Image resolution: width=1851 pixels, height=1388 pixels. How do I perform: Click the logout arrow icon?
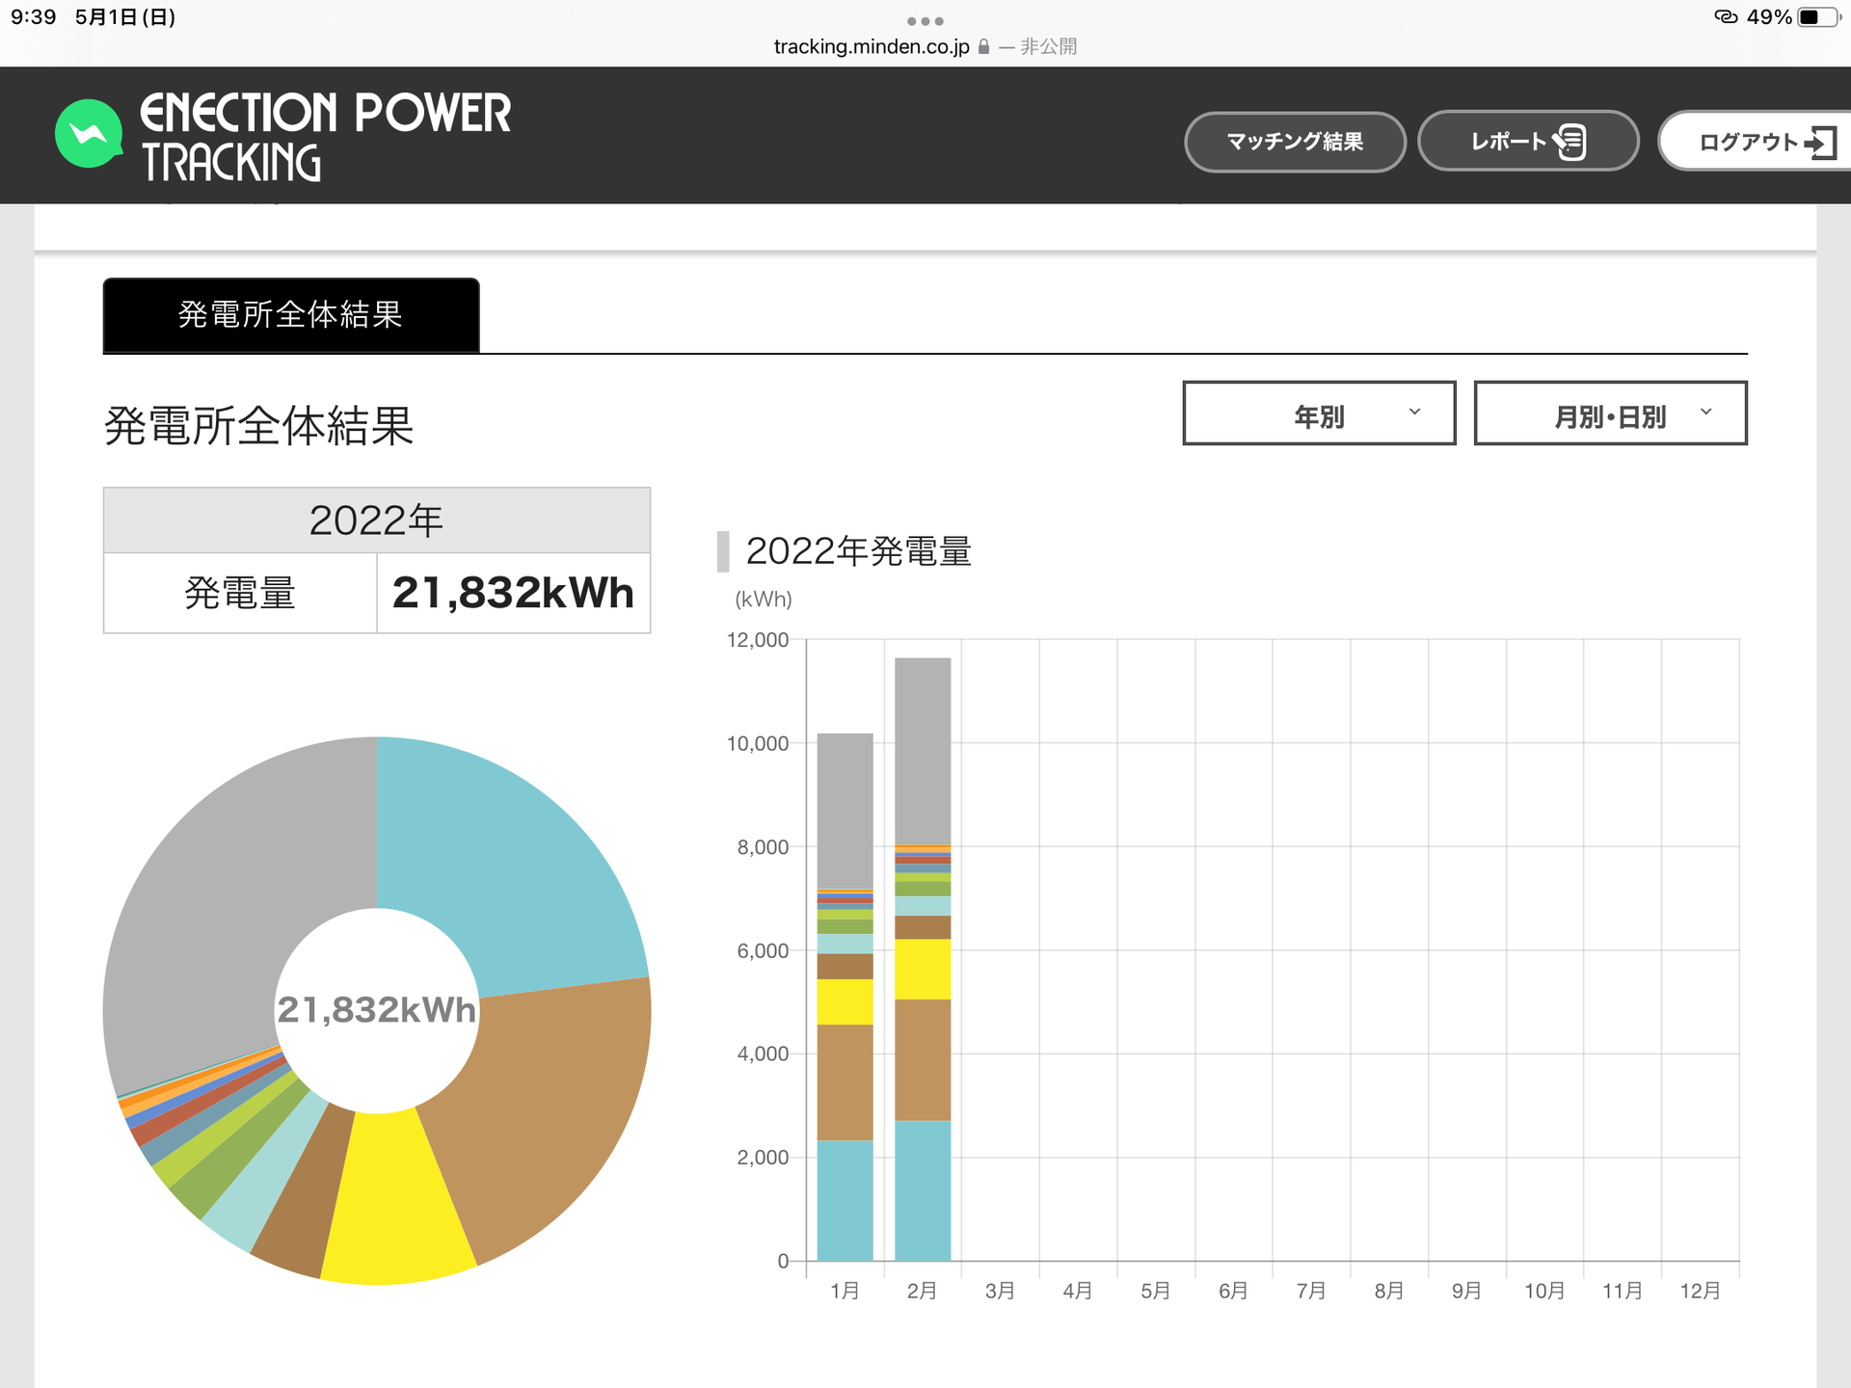[1821, 143]
